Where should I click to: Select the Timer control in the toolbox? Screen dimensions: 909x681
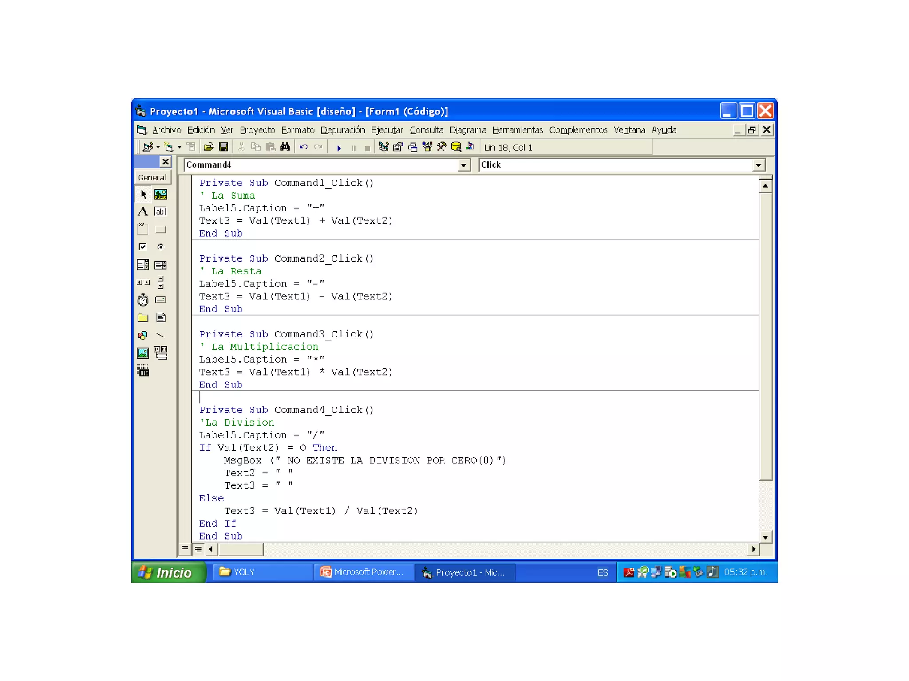pyautogui.click(x=142, y=300)
